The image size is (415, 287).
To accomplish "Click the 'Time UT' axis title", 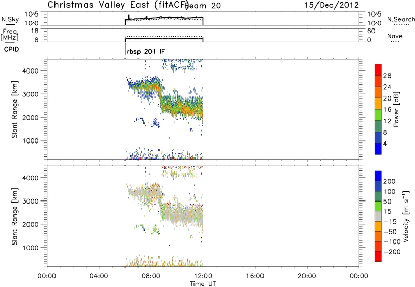I will pos(203,283).
